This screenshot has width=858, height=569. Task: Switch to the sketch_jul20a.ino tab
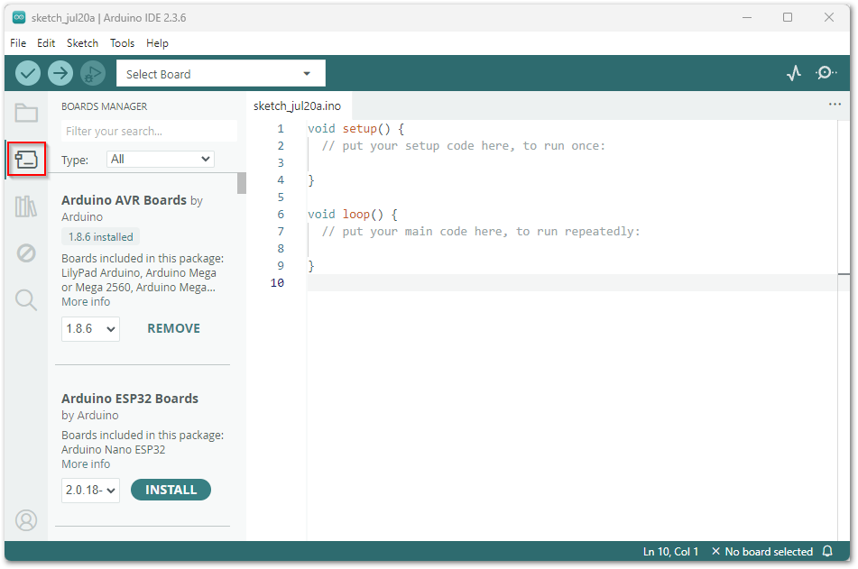point(297,106)
